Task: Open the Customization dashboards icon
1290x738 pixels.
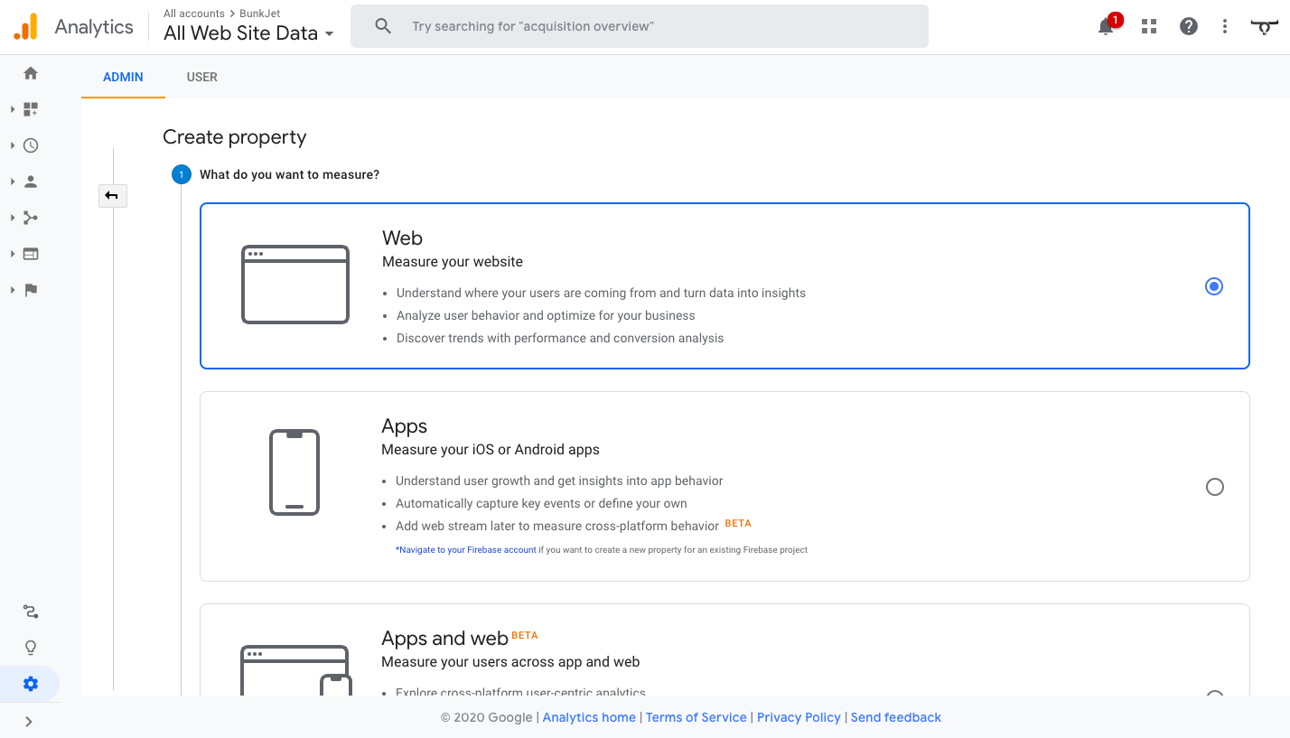Action: (31, 109)
